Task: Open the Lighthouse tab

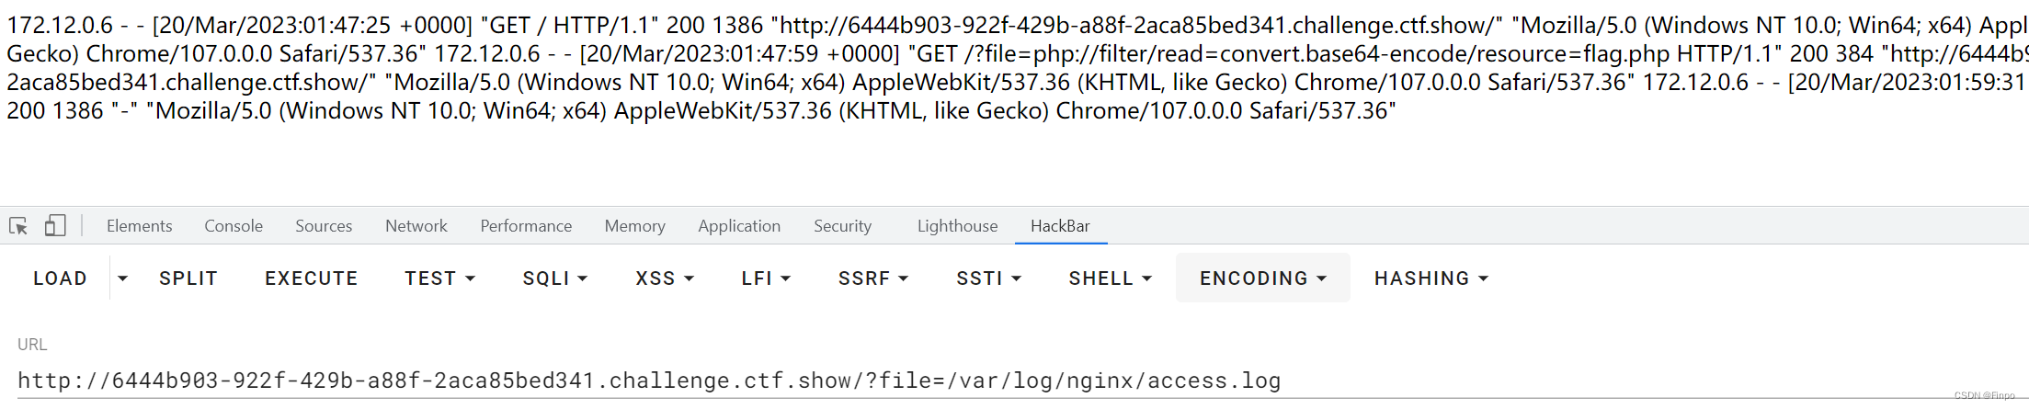Action: click(957, 226)
